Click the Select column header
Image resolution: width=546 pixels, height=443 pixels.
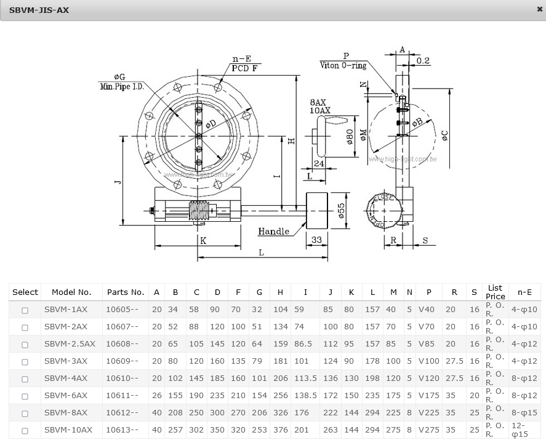[25, 292]
